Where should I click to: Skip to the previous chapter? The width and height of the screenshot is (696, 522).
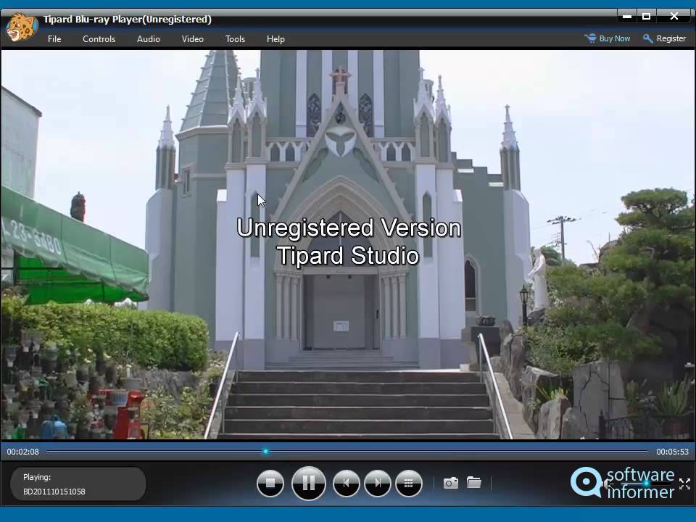point(347,483)
